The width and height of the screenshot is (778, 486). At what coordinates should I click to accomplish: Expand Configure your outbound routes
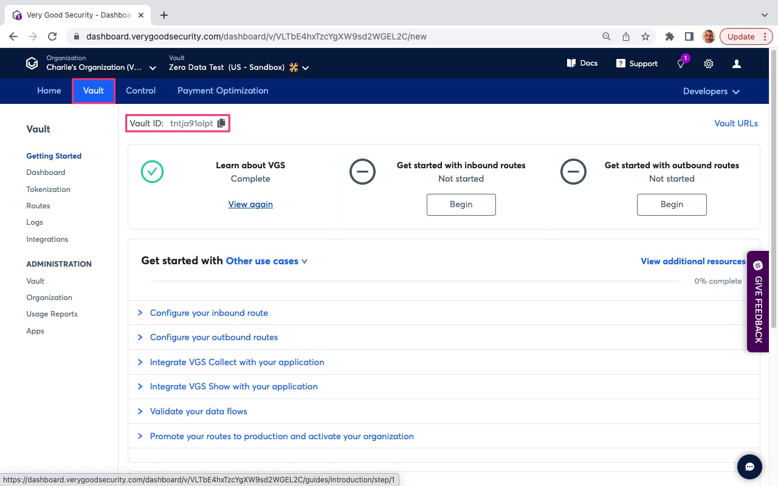click(x=444, y=337)
